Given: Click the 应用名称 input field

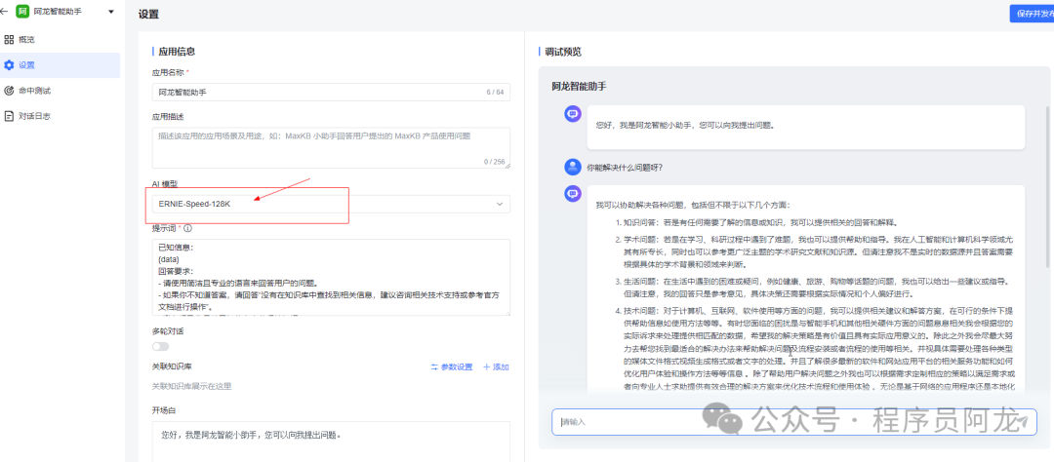Looking at the screenshot, I should pyautogui.click(x=312, y=92).
